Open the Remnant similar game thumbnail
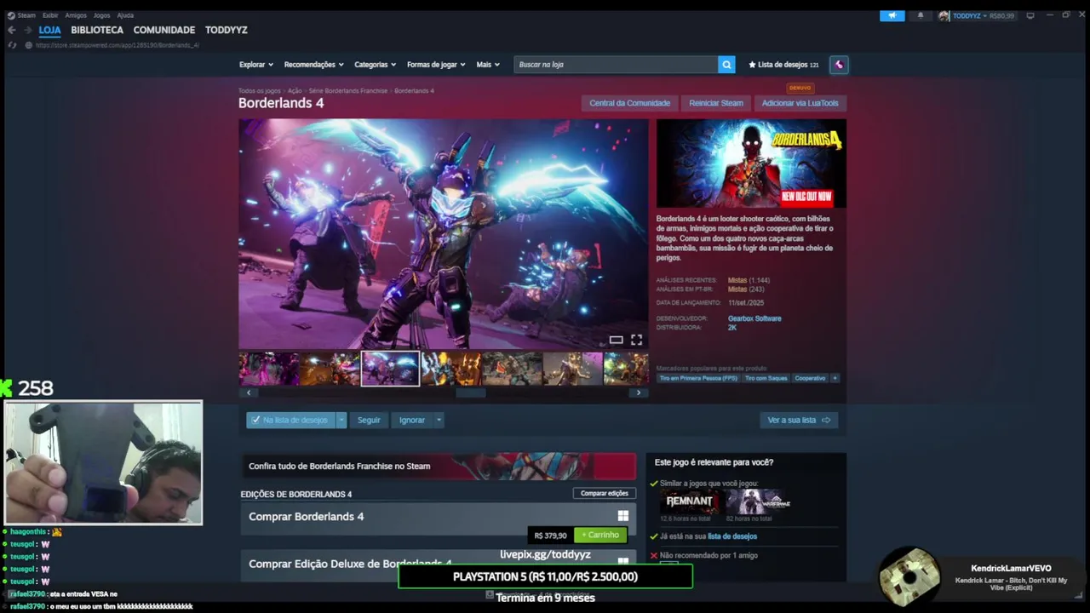Image resolution: width=1090 pixels, height=613 pixels. [x=689, y=501]
